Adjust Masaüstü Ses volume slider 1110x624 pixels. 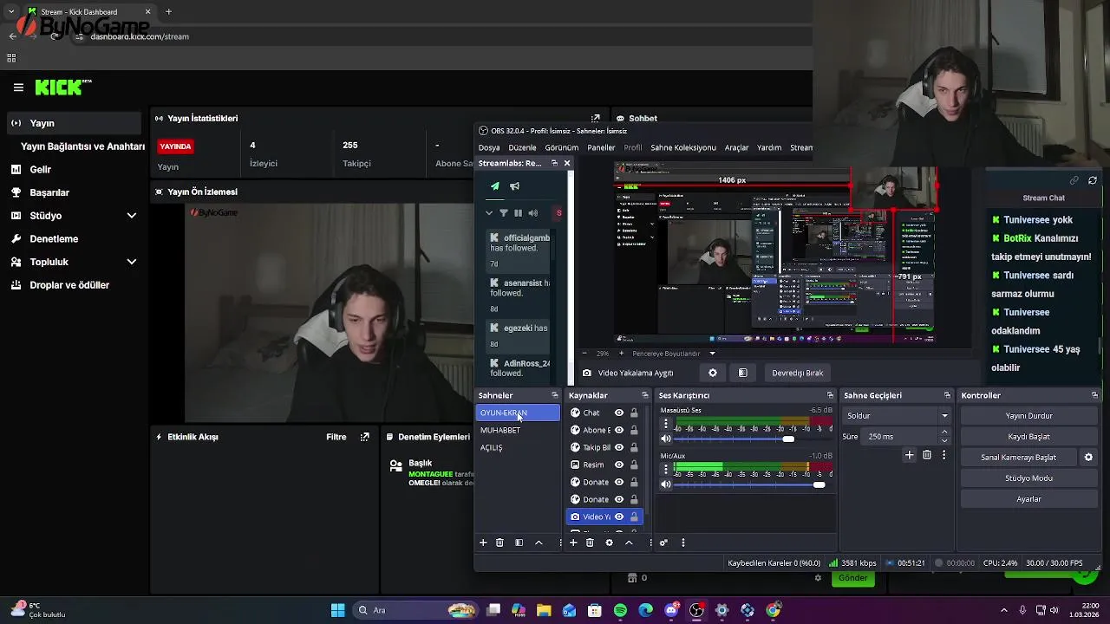click(x=788, y=439)
